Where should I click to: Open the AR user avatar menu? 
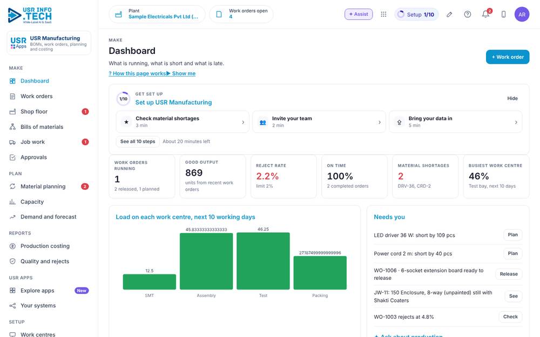point(522,15)
